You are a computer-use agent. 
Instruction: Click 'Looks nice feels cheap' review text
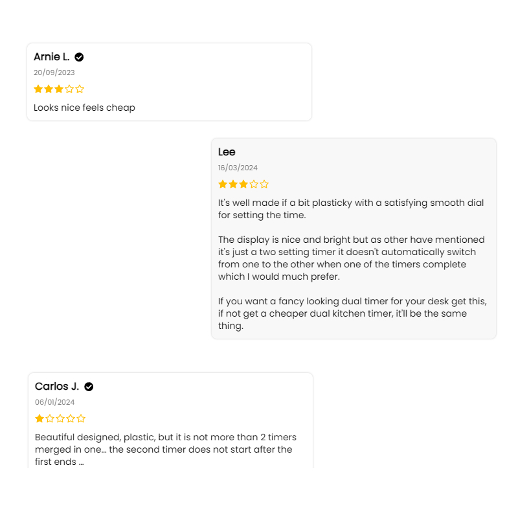tap(84, 107)
